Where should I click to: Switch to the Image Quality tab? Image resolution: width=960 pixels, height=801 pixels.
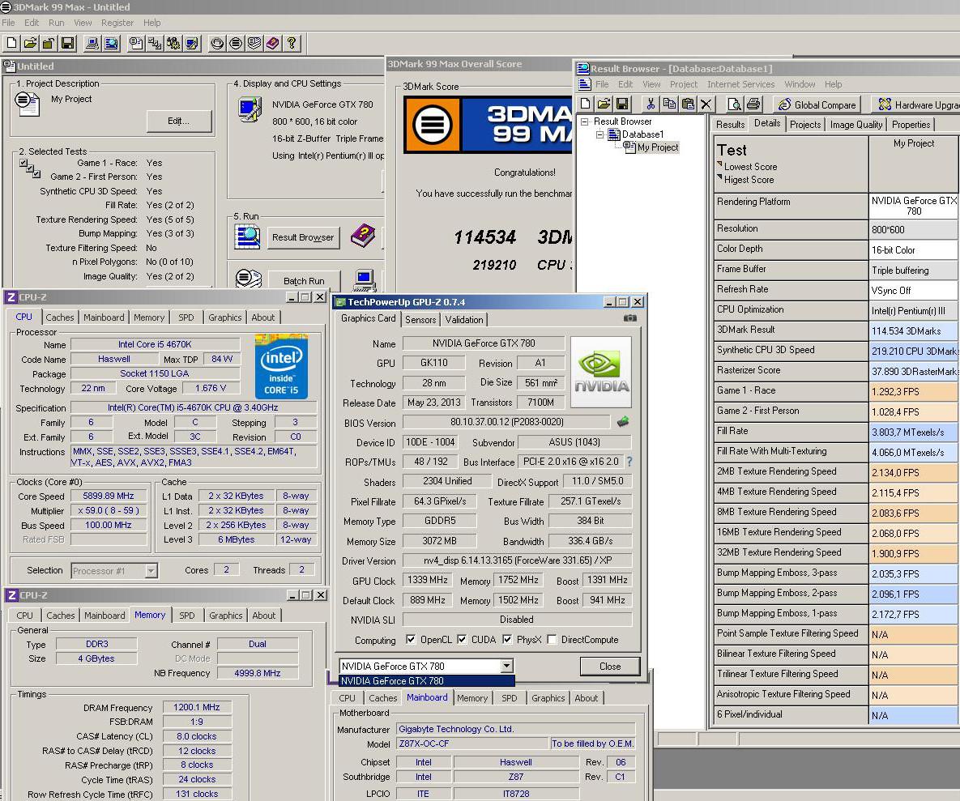point(856,124)
